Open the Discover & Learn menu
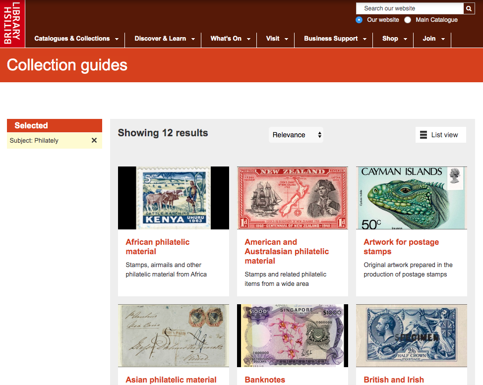The width and height of the screenshot is (483, 385). (160, 38)
